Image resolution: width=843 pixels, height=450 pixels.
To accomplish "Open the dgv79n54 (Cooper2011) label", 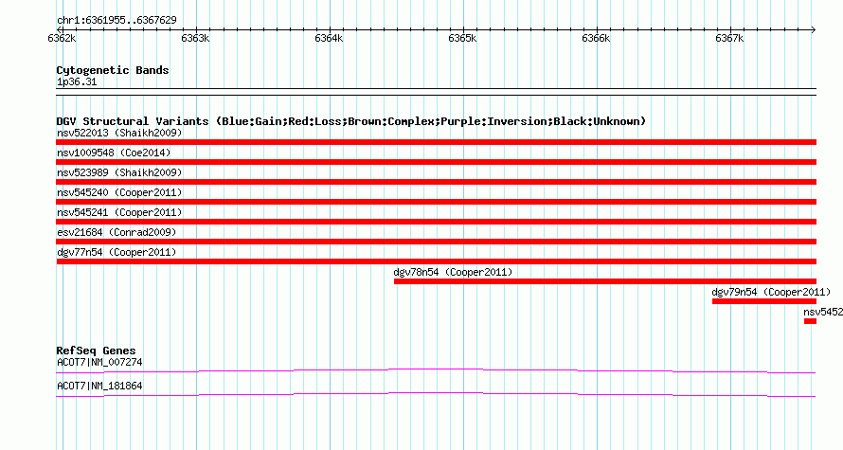I will pos(771,292).
